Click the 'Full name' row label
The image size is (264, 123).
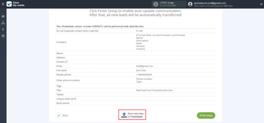61,71
